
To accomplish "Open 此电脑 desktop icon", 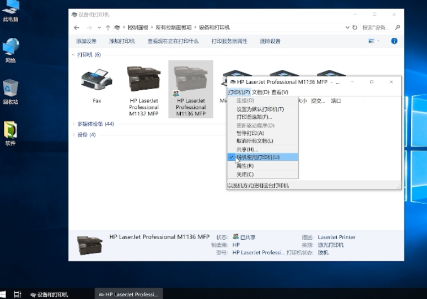I will click(x=10, y=10).
